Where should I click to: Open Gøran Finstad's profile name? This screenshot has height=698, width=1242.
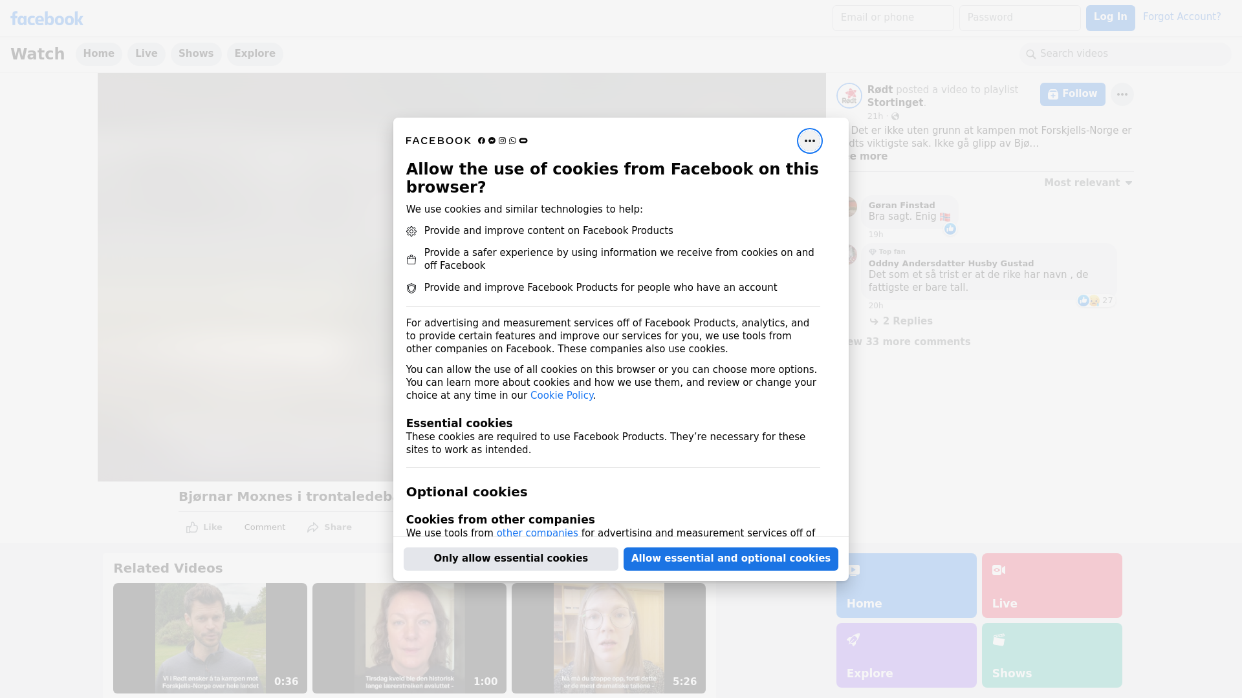pyautogui.click(x=902, y=206)
